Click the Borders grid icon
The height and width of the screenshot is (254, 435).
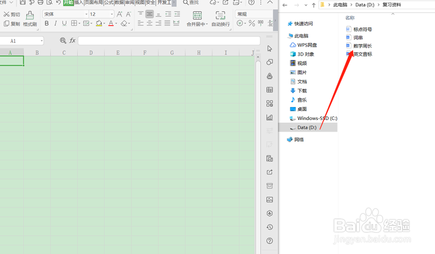coord(74,23)
